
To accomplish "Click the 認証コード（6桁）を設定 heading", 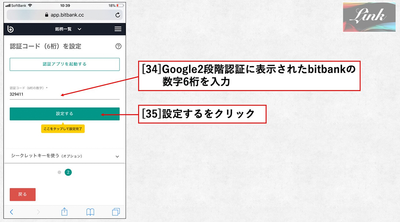I will click(46, 46).
